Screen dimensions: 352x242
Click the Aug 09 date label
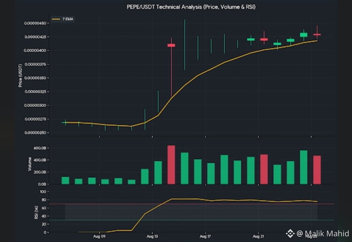tap(99, 236)
